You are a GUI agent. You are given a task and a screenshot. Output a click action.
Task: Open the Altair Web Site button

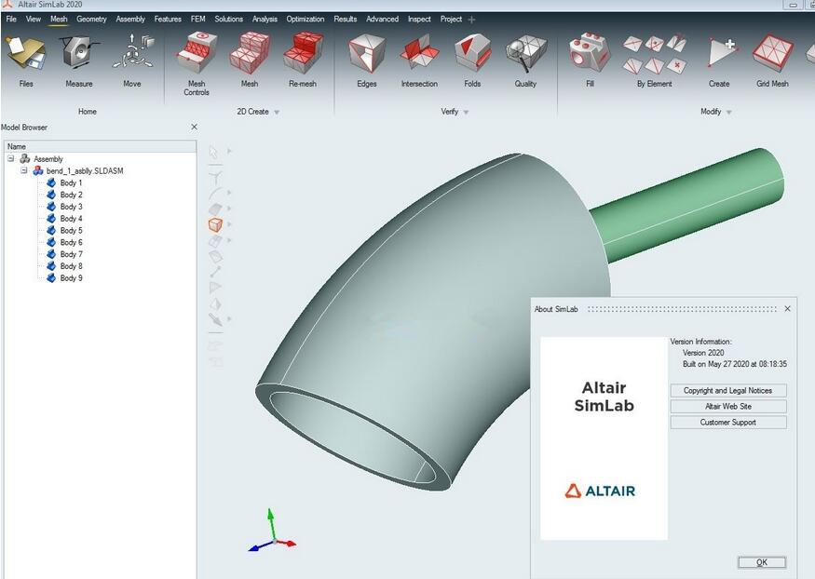pos(728,407)
